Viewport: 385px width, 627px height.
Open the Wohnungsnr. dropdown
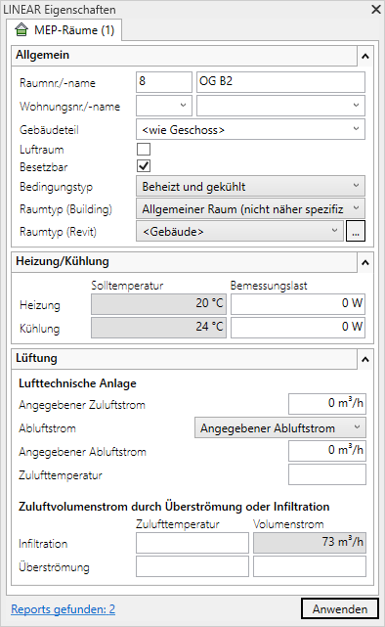(x=164, y=106)
